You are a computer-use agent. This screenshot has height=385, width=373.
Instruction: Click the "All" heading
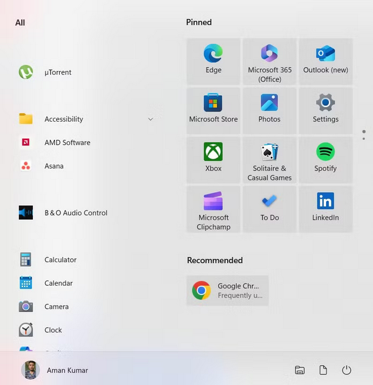[x=20, y=22]
